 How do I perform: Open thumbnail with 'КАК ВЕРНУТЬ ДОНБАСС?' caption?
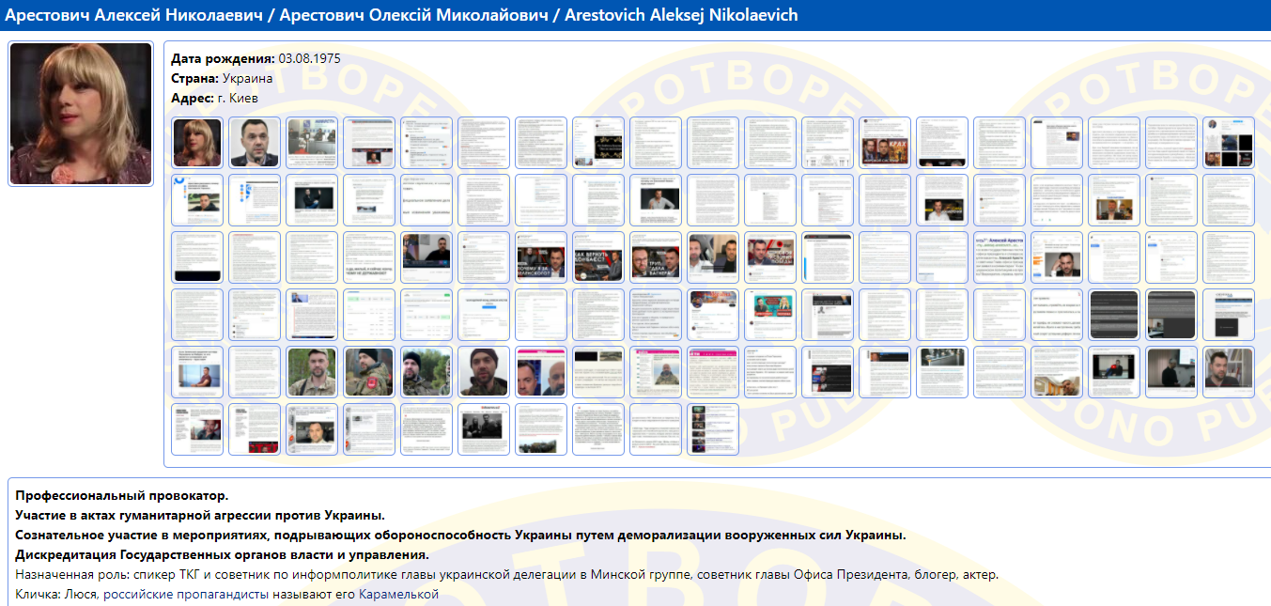[598, 257]
